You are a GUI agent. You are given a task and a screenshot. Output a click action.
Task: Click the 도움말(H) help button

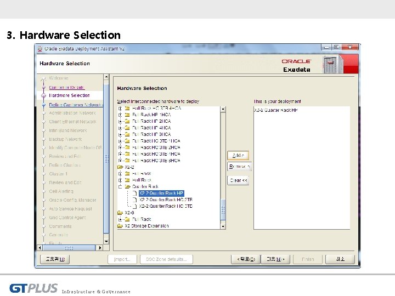coord(55,259)
